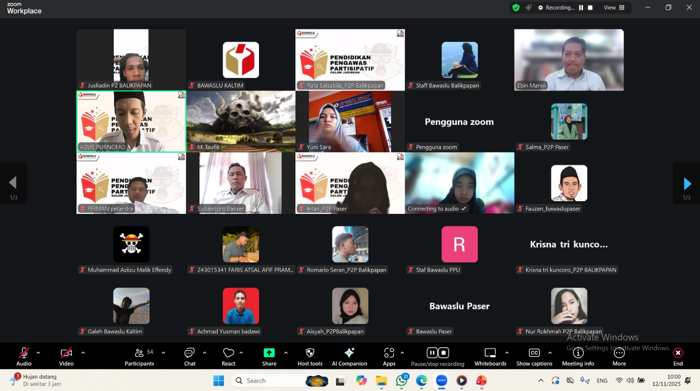Launch the AI Companion
This screenshot has height=391, width=700.
click(x=350, y=356)
